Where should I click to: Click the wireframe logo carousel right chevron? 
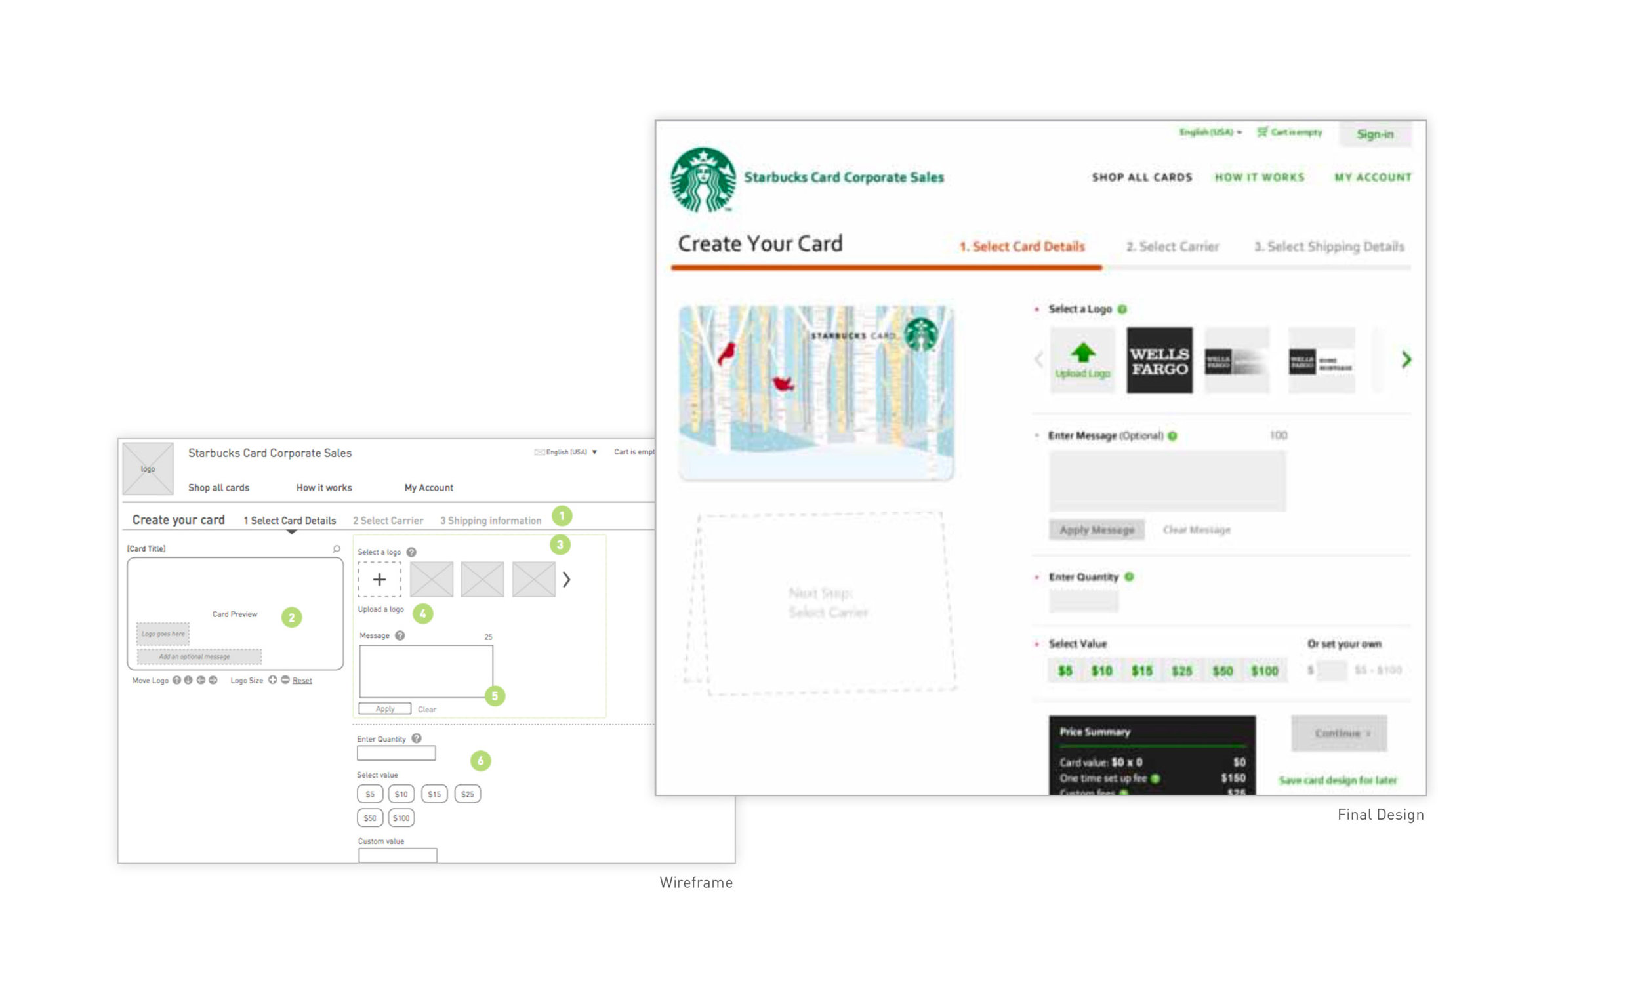pyautogui.click(x=566, y=580)
